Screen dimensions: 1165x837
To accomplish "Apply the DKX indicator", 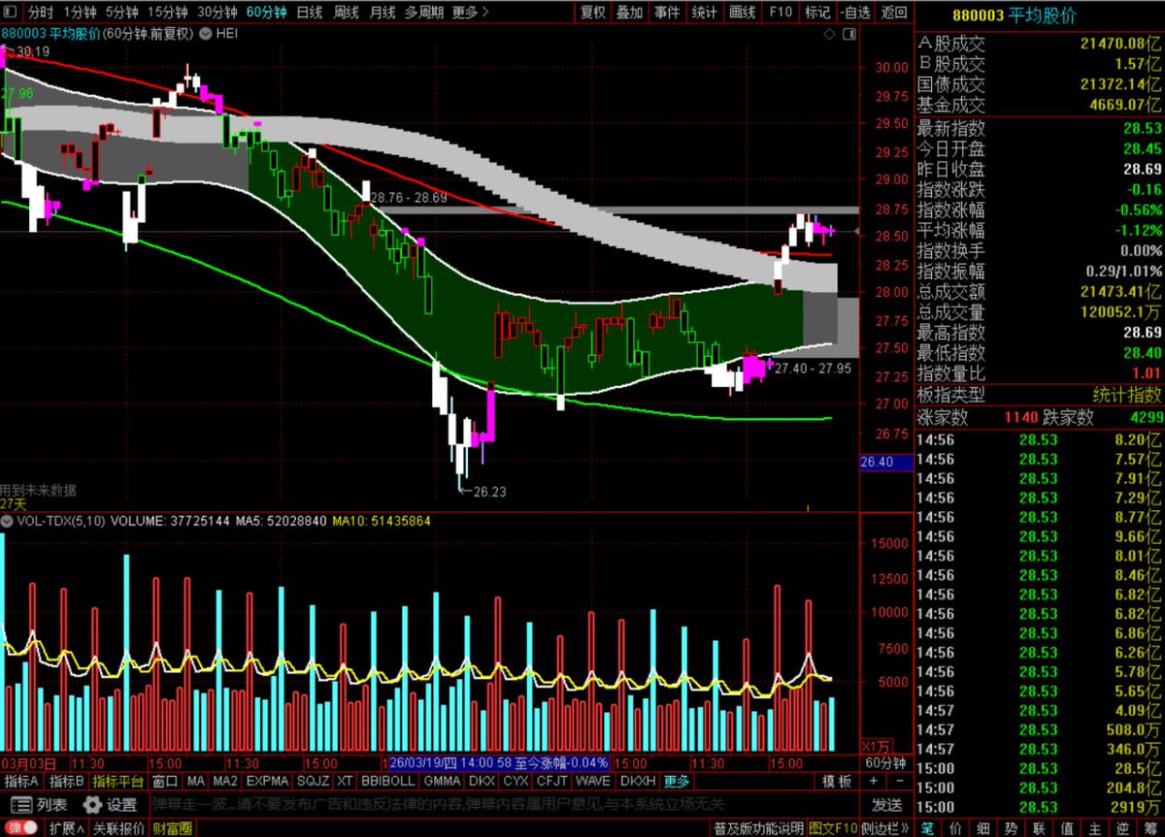I will point(482,782).
